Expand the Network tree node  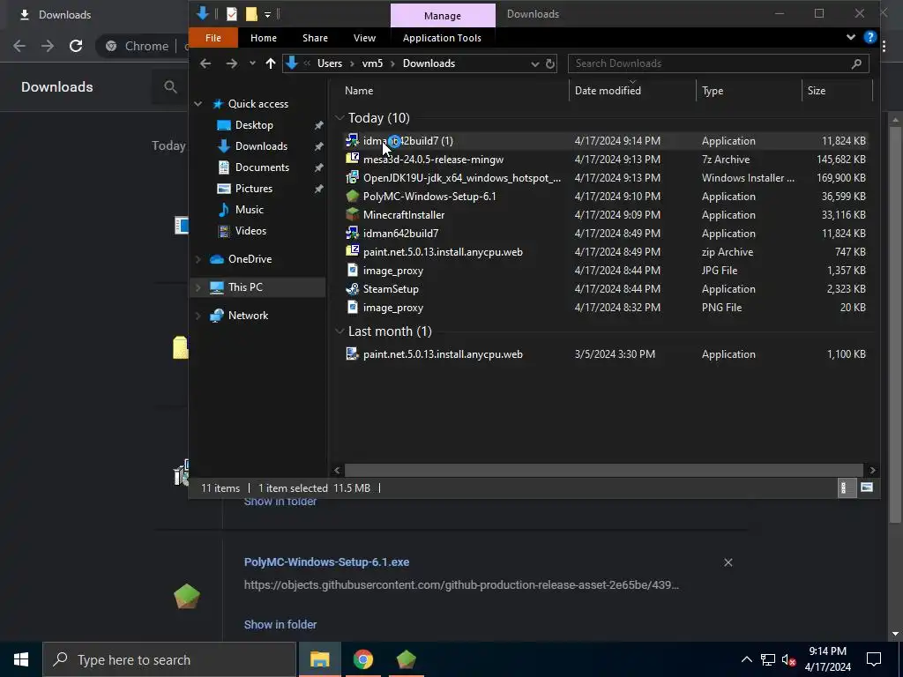[198, 316]
